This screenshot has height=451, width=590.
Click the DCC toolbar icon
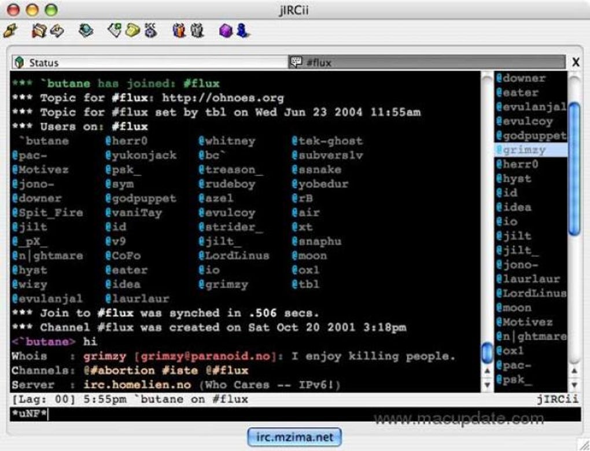pyautogui.click(x=150, y=31)
